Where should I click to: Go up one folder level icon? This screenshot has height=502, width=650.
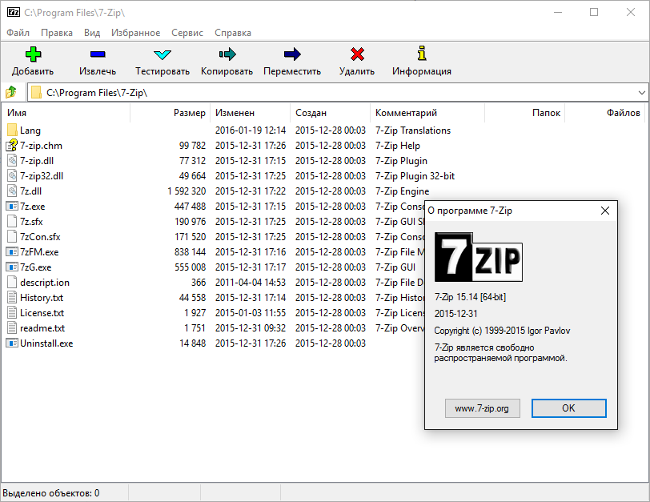[x=11, y=92]
